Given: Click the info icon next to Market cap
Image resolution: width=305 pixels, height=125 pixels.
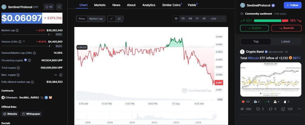Looking at the screenshot, I should pyautogui.click(x=17, y=30).
